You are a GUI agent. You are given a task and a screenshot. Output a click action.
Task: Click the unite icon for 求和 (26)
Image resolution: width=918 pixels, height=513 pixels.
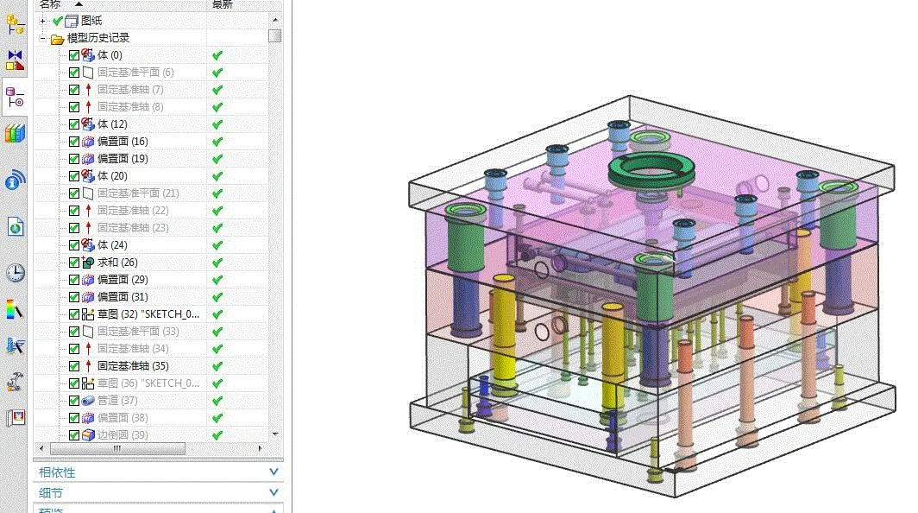(x=88, y=262)
